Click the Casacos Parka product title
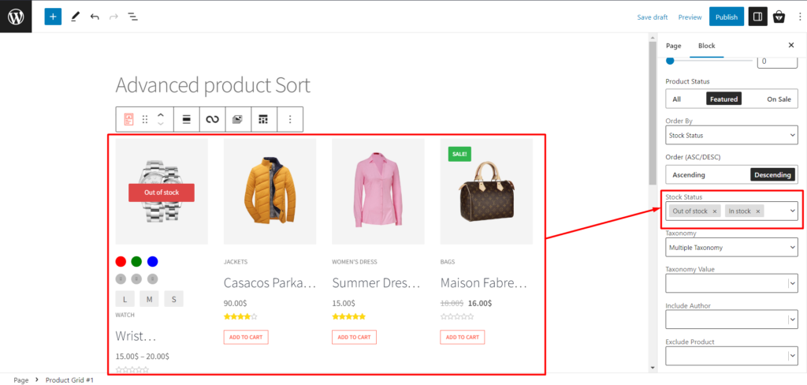 click(x=270, y=282)
